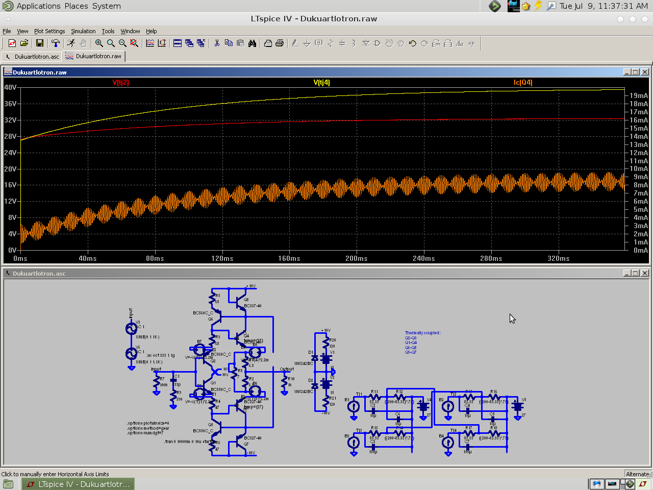Zoom to full extents crossed magnifier icon
Image resolution: width=653 pixels, height=490 pixels.
point(134,43)
